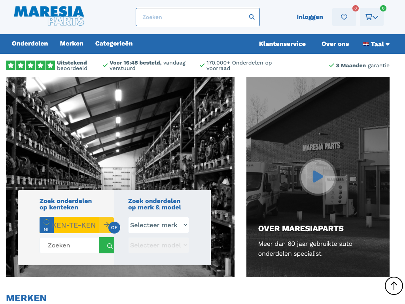Viewport: 405px width, 304px height.
Task: Click the Maresia Parts logo
Action: 49,16
